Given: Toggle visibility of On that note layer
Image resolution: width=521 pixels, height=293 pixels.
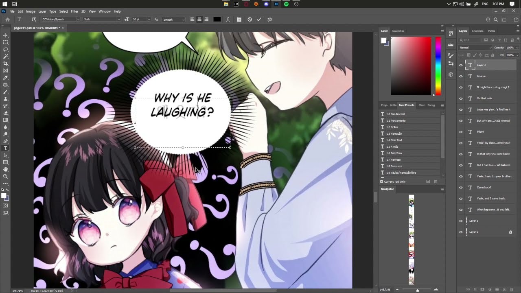Looking at the screenshot, I should 461,98.
